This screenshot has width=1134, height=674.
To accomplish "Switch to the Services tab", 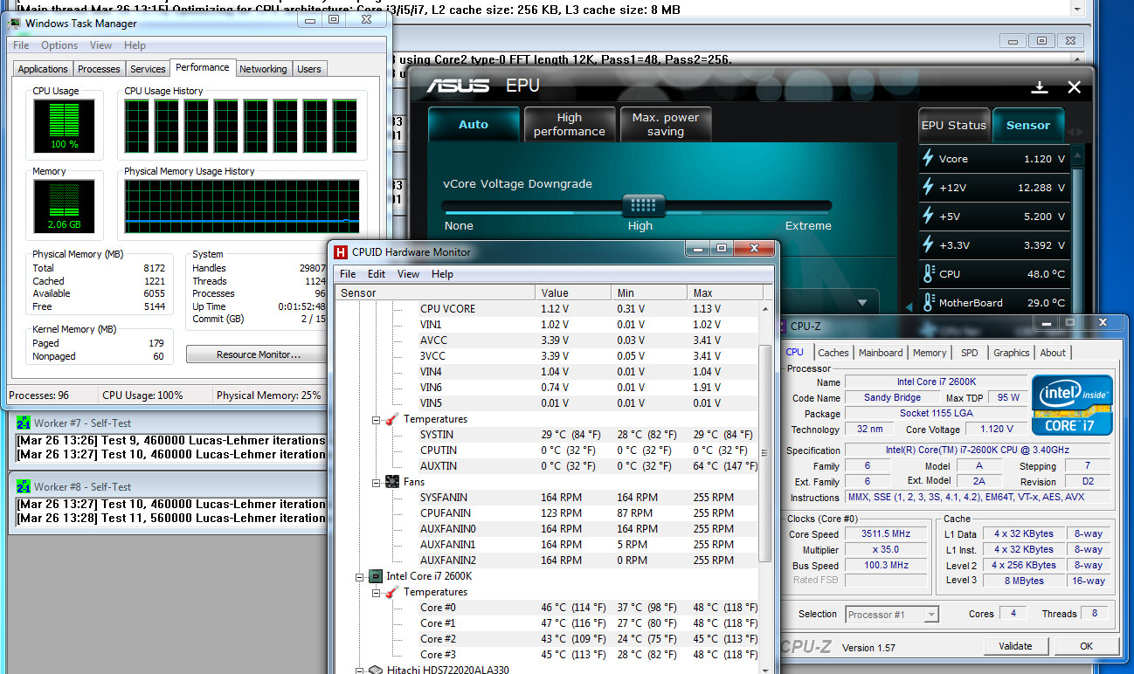I will pos(148,69).
